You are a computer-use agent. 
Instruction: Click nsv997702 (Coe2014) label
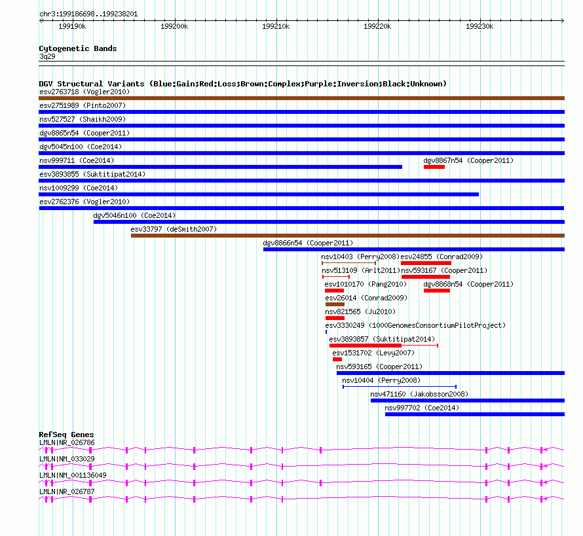[422, 408]
